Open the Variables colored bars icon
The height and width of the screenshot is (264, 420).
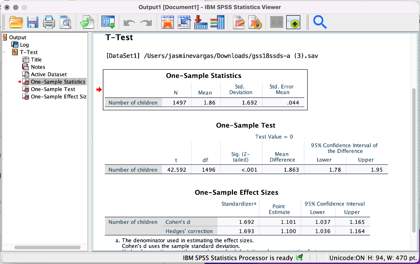(x=217, y=22)
